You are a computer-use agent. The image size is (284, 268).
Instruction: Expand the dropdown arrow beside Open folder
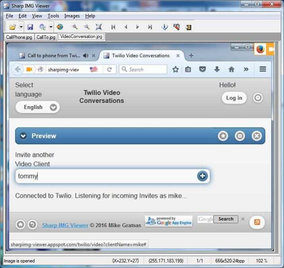[21, 27]
